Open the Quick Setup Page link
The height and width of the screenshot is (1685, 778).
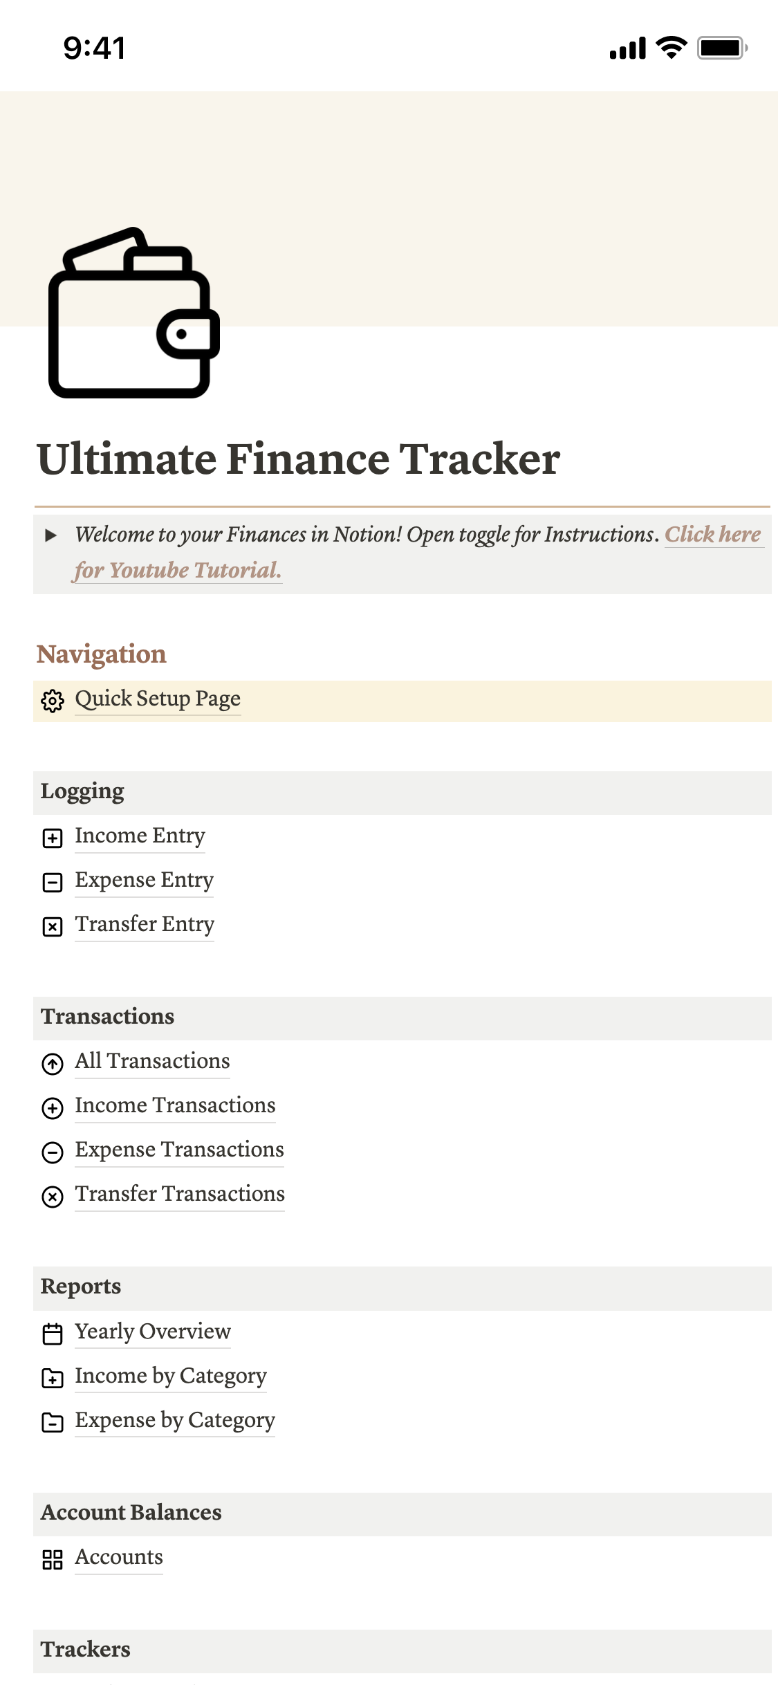[158, 699]
